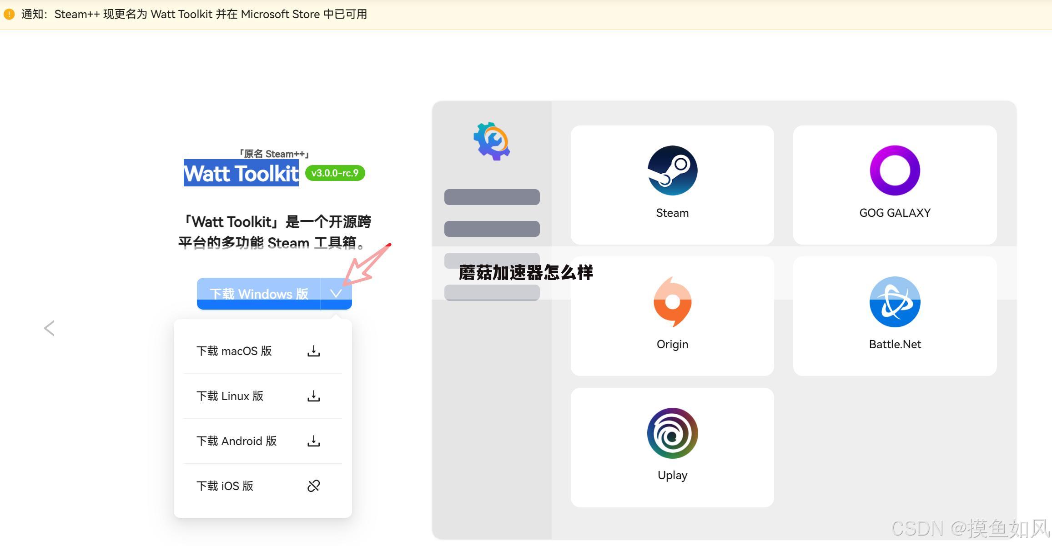
Task: Expand the download options dropdown arrow
Action: (336, 294)
